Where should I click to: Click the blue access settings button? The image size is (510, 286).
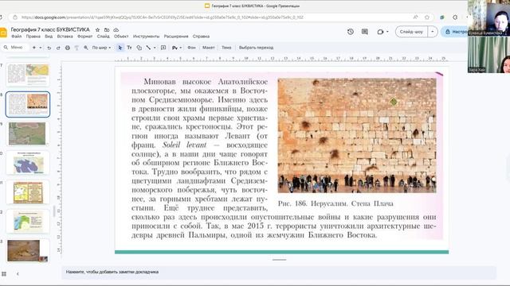(x=455, y=32)
